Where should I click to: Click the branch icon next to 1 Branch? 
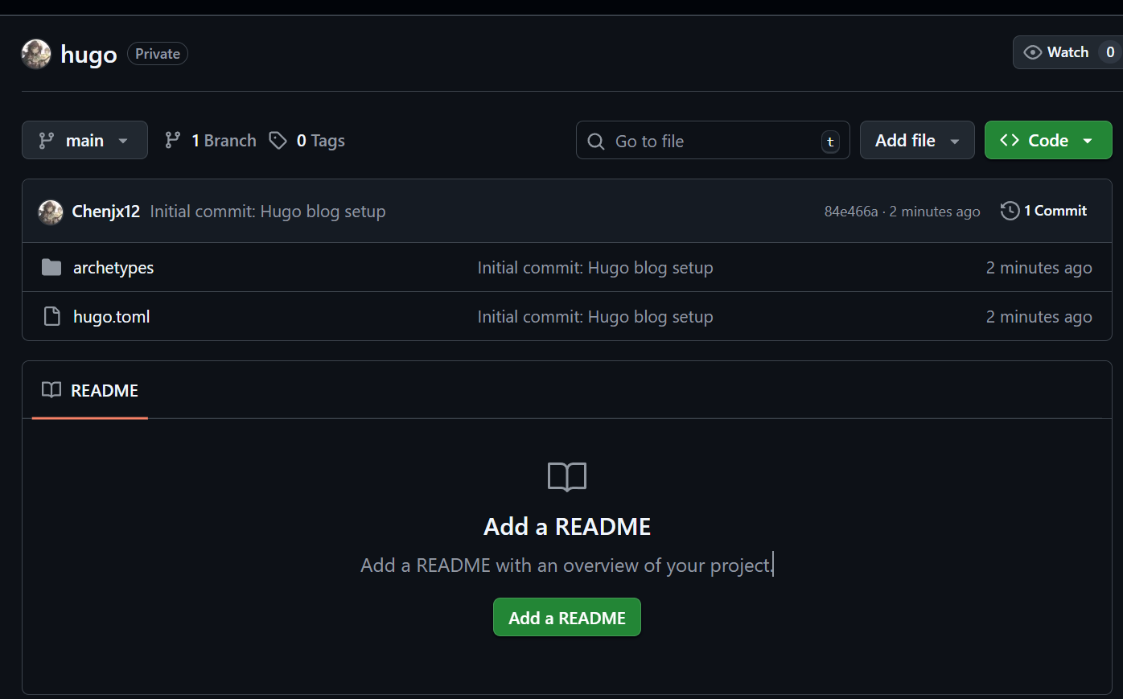173,140
